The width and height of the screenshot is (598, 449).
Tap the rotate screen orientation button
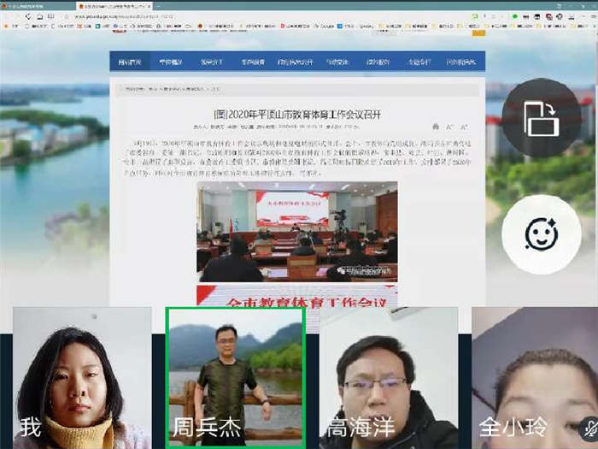541,118
